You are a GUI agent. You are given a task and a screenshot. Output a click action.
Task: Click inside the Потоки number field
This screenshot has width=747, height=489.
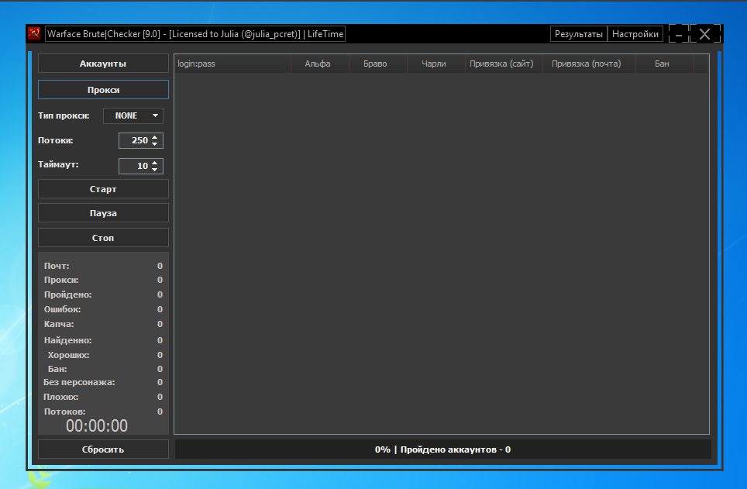(x=133, y=140)
